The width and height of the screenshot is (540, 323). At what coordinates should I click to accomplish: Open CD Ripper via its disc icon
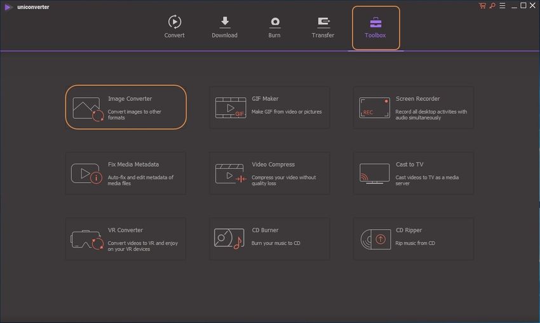374,239
